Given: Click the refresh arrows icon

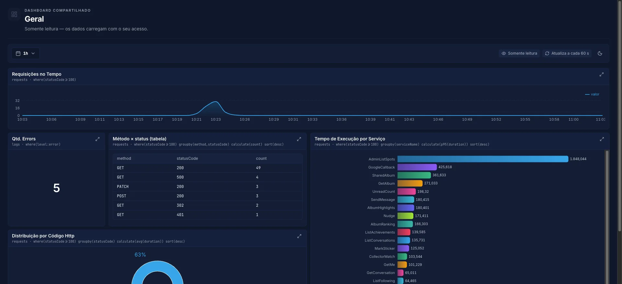Looking at the screenshot, I should point(547,53).
